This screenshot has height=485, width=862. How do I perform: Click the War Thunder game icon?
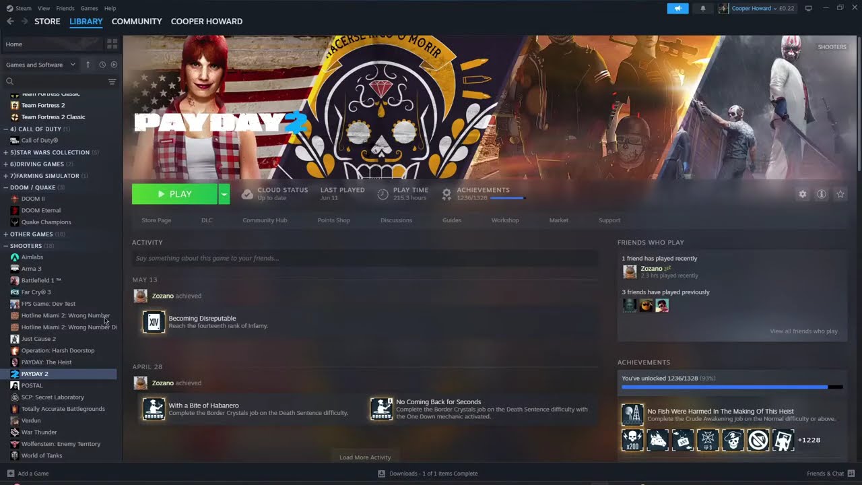15,432
